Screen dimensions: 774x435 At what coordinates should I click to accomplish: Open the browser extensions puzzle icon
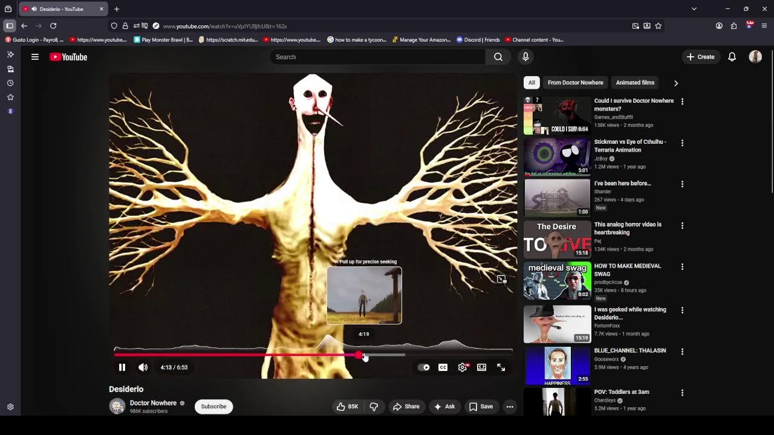(733, 26)
